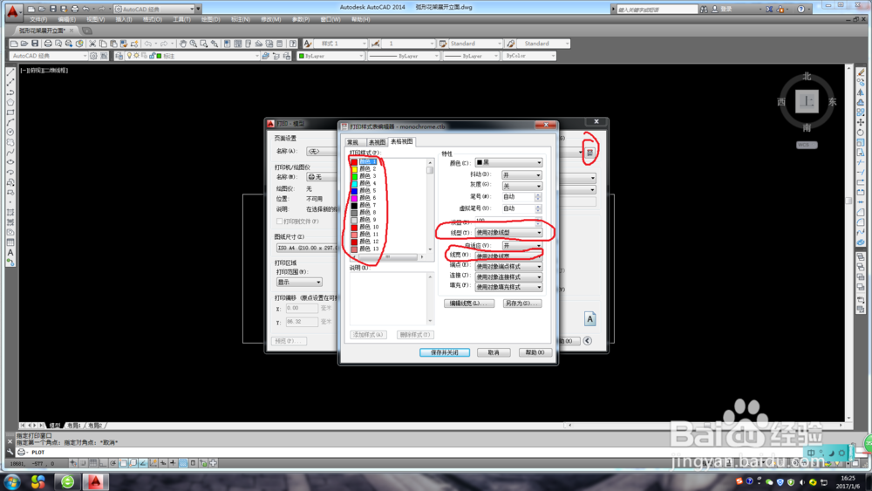Click 编辑线宽(L)... button
The image size is (872, 491).
[x=469, y=303]
